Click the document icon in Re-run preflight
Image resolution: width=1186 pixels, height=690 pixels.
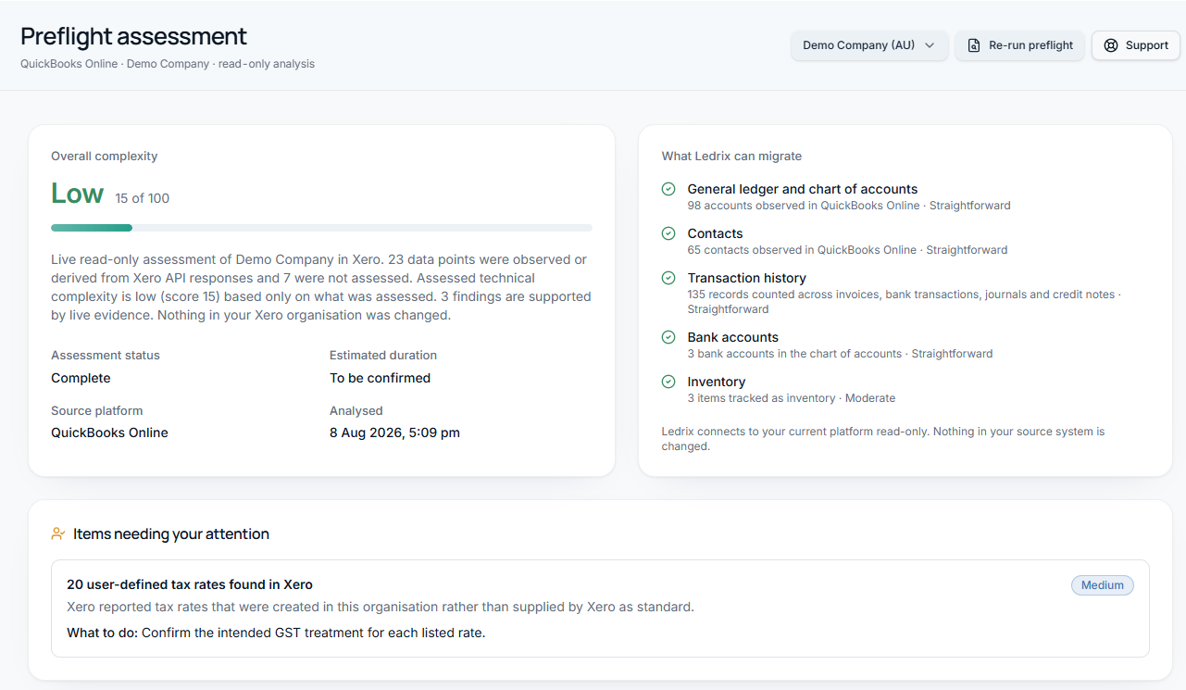[974, 45]
